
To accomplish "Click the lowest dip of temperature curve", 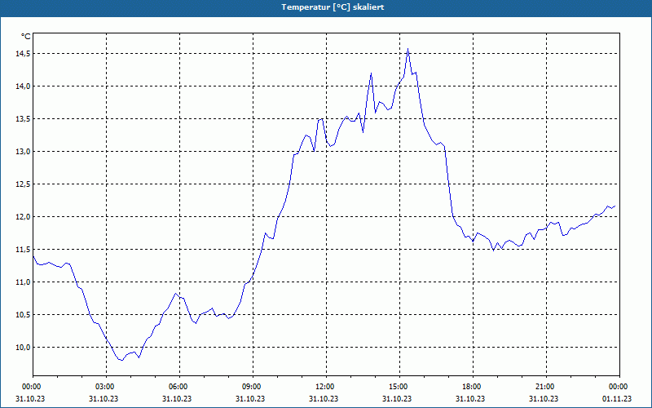I will tap(121, 360).
